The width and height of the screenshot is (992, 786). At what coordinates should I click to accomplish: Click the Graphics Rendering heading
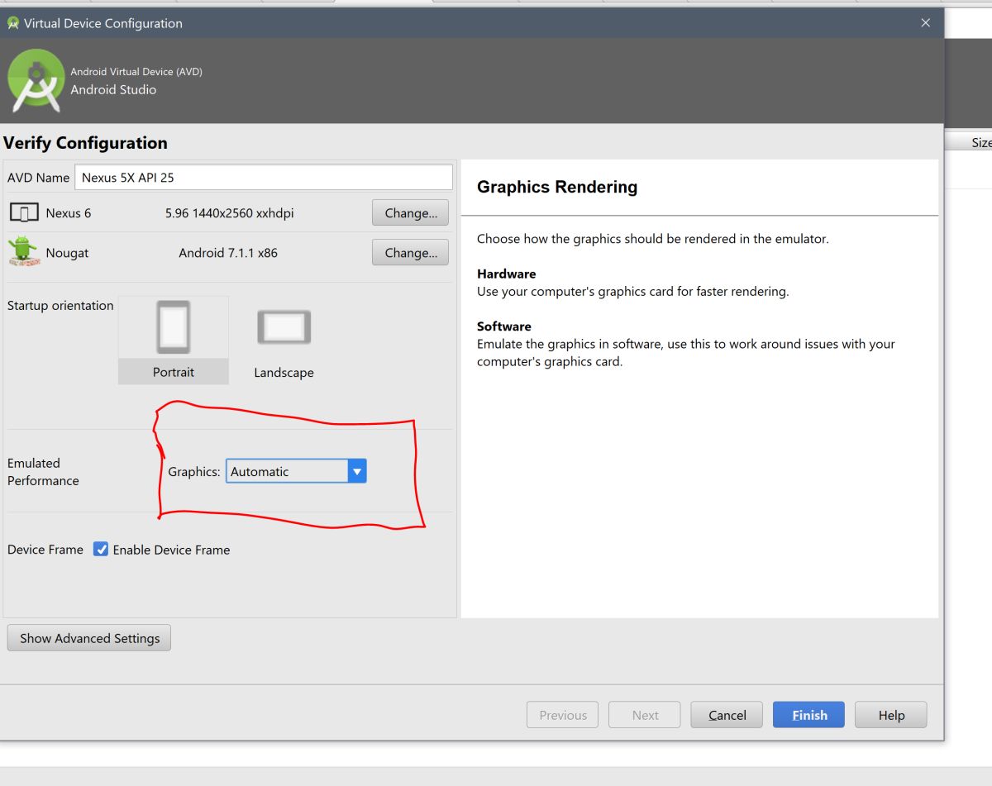(557, 187)
